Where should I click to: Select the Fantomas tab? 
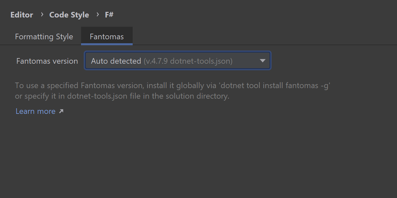pyautogui.click(x=107, y=37)
